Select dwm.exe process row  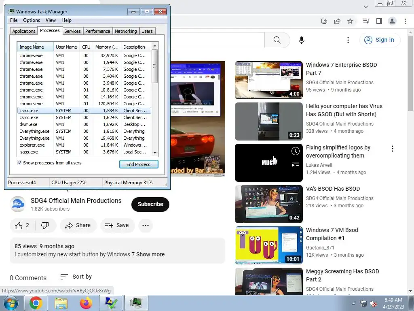[84, 124]
